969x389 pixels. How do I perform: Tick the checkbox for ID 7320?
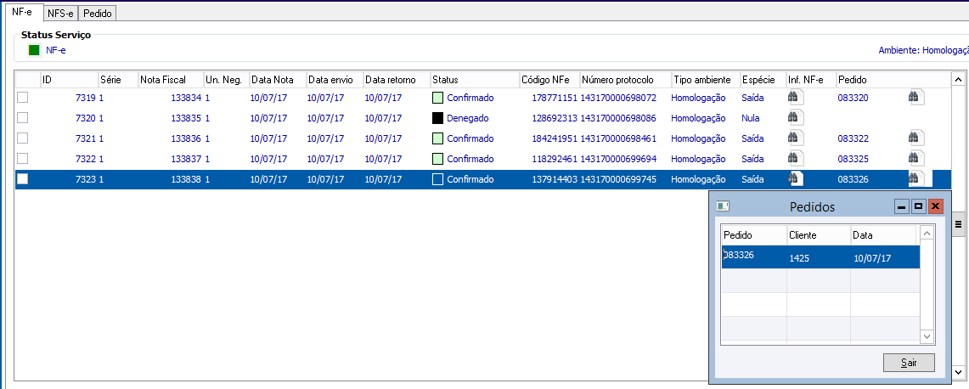[22, 117]
